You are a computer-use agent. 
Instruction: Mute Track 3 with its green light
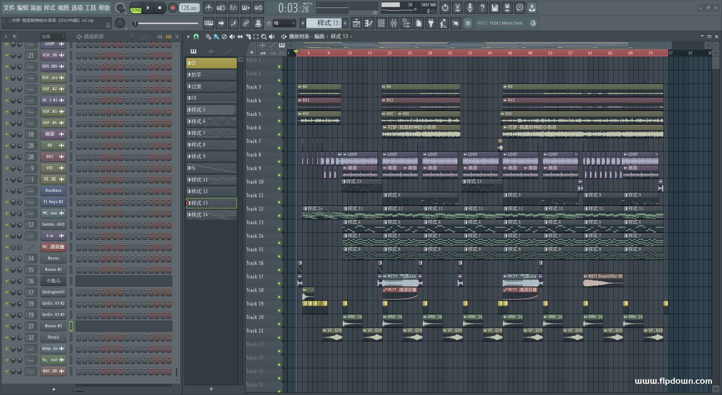coord(279,94)
